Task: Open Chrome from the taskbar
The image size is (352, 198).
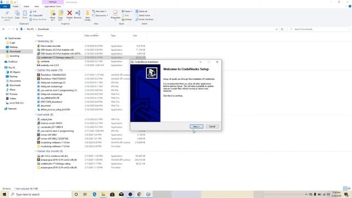Action: click(139, 194)
